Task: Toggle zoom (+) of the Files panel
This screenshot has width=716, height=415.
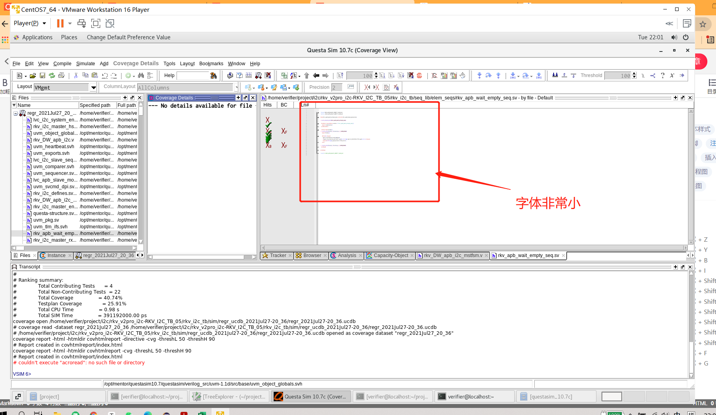Action: click(125, 97)
